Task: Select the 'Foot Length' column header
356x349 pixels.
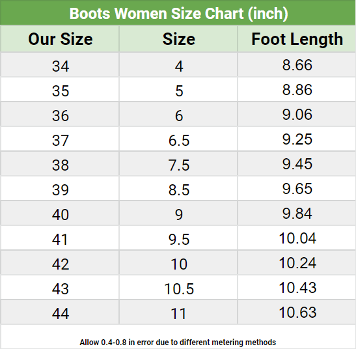Action: point(297,39)
